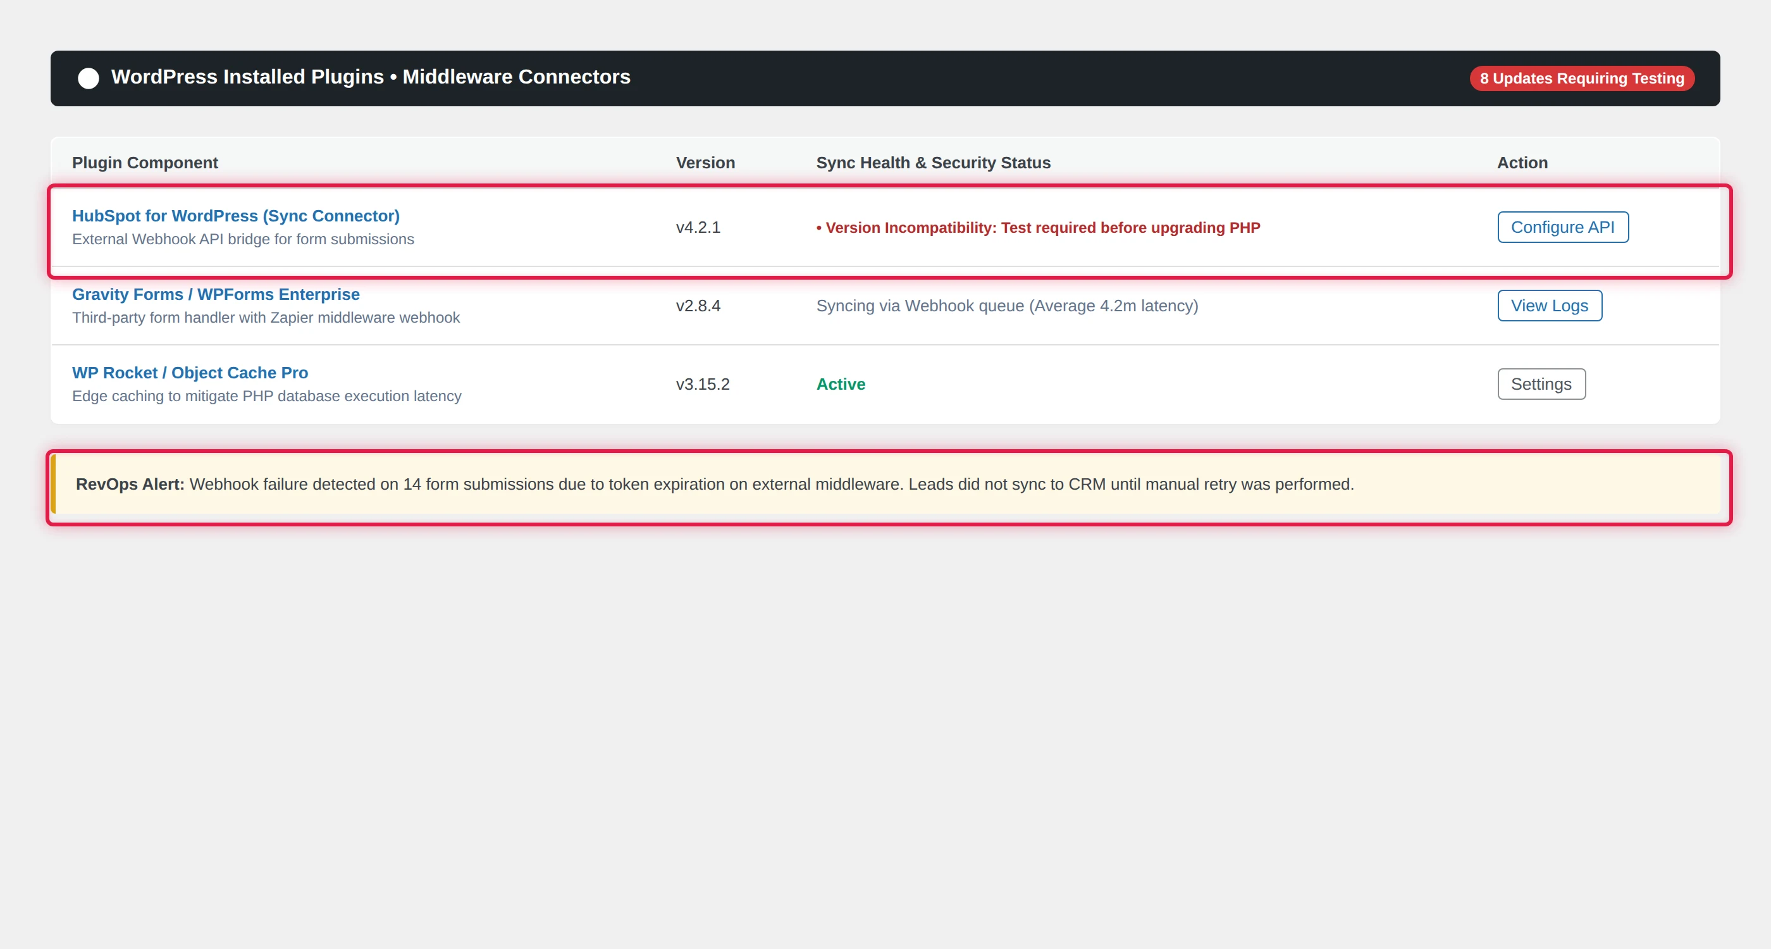Screen dimensions: 1771x949
Task: Click the green Active status
Action: pyautogui.click(x=841, y=385)
